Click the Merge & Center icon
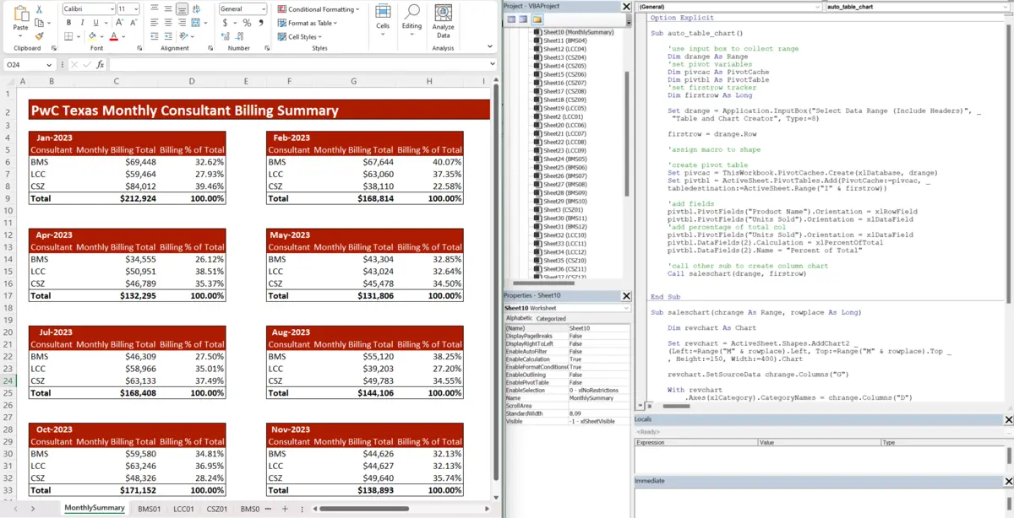 (195, 23)
